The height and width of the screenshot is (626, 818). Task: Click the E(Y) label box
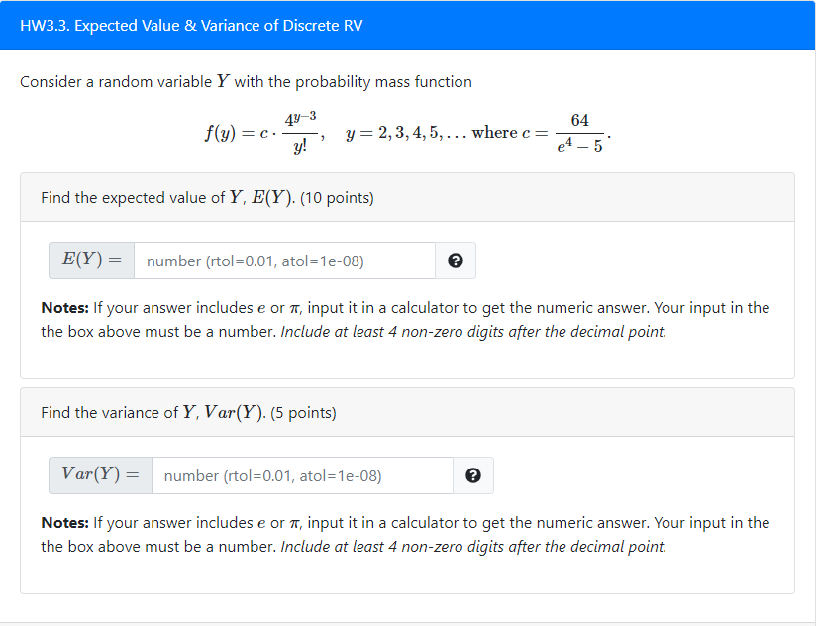[90, 260]
